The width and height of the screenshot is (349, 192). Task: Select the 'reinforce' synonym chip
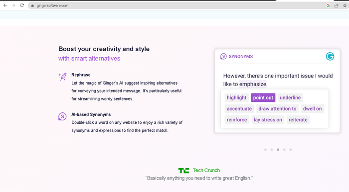[x=237, y=120]
